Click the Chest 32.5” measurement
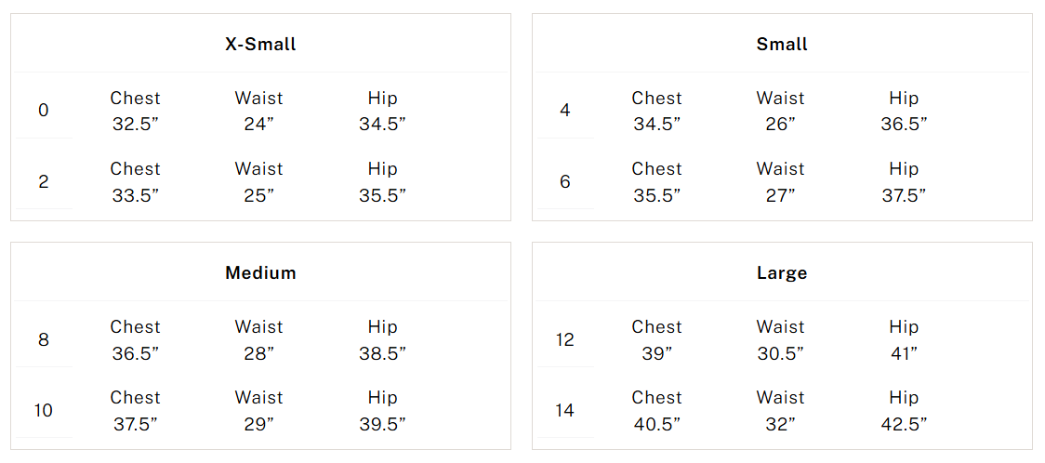The height and width of the screenshot is (463, 1045). pyautogui.click(x=135, y=111)
